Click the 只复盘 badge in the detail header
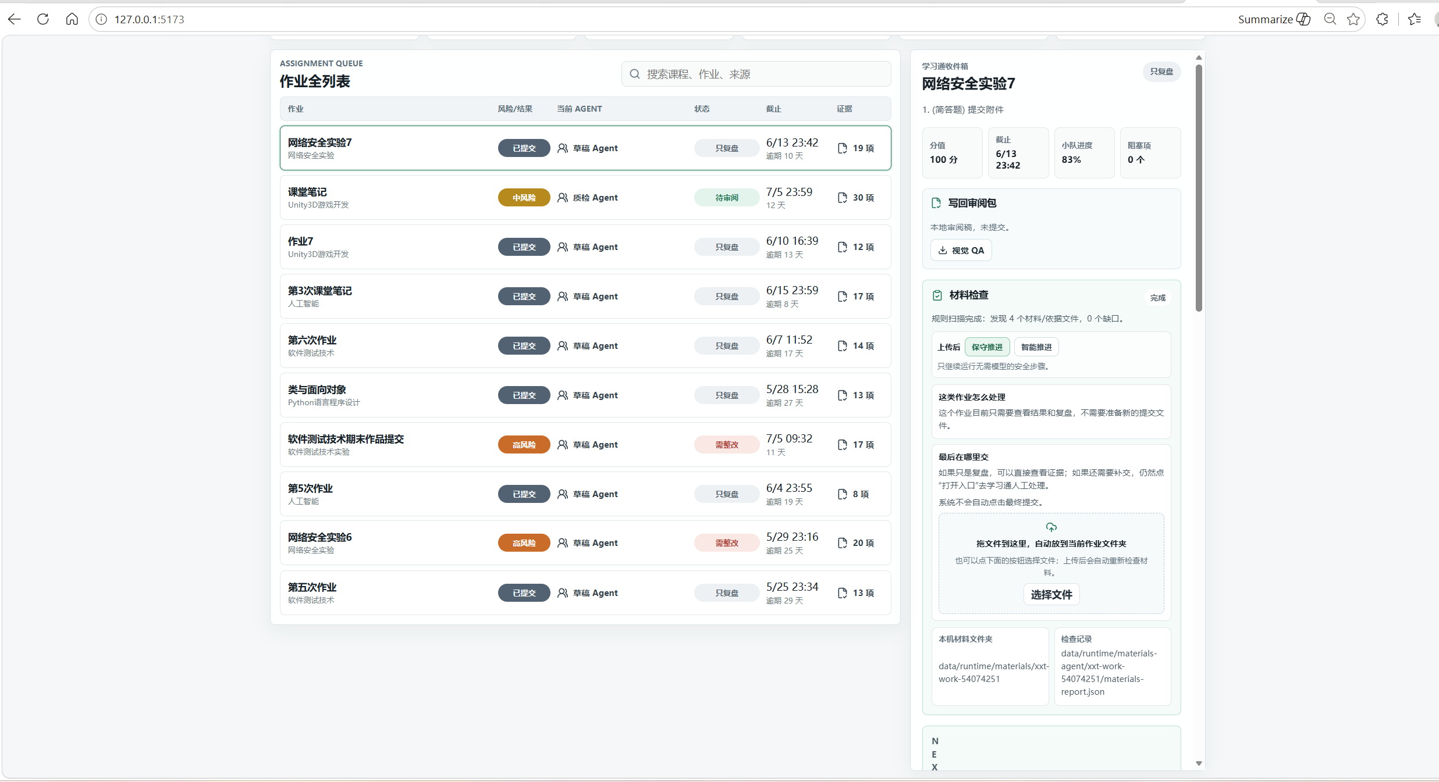Screen dimensions: 1439x782 pyautogui.click(x=1161, y=72)
